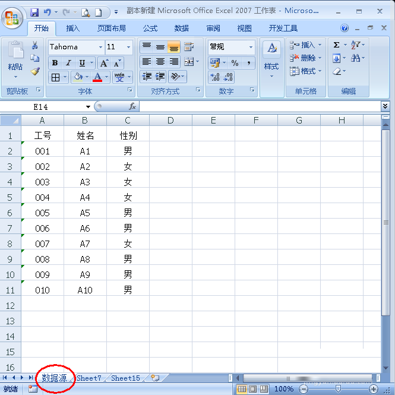
Task: Apply the fill color bucket
Action: pyautogui.click(x=78, y=77)
